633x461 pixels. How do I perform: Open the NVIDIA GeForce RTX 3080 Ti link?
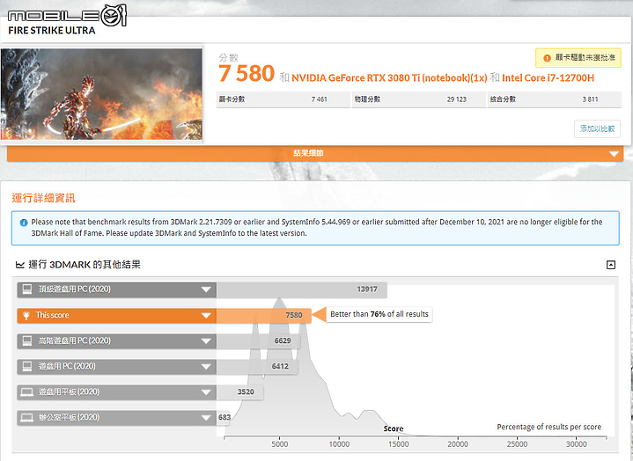coord(389,77)
